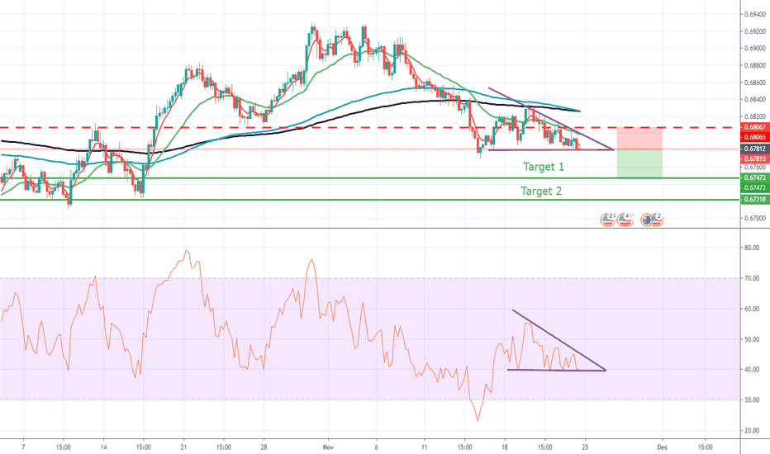Click the Target 2 text label
The height and width of the screenshot is (454, 770).
(x=543, y=191)
